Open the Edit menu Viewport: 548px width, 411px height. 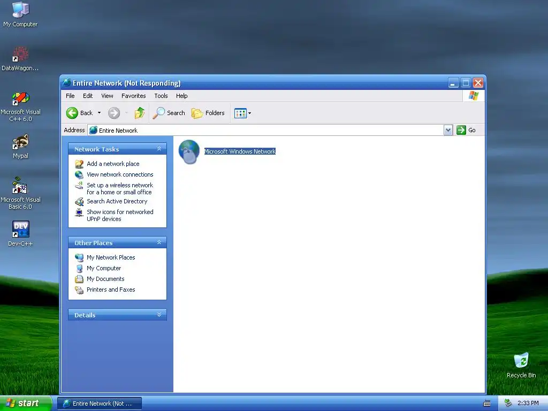pyautogui.click(x=88, y=96)
